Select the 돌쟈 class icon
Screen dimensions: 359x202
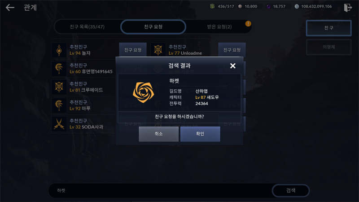[x=59, y=50]
